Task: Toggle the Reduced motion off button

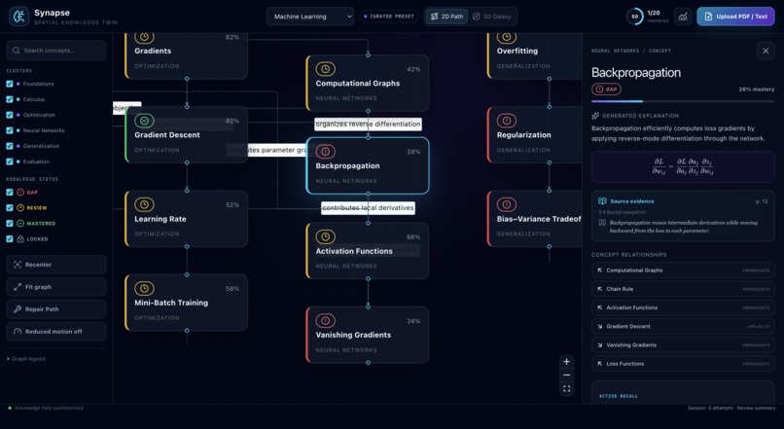Action: 56,332
